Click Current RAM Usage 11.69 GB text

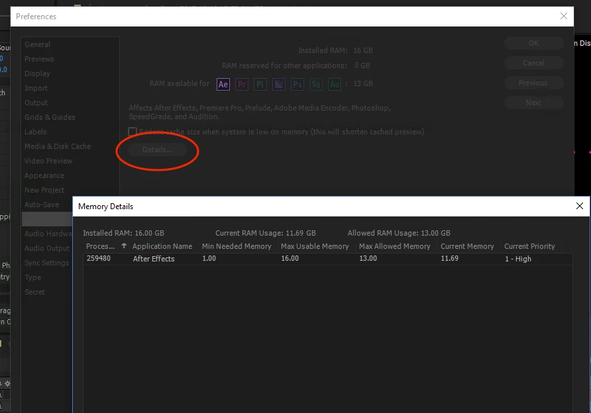[x=266, y=233]
